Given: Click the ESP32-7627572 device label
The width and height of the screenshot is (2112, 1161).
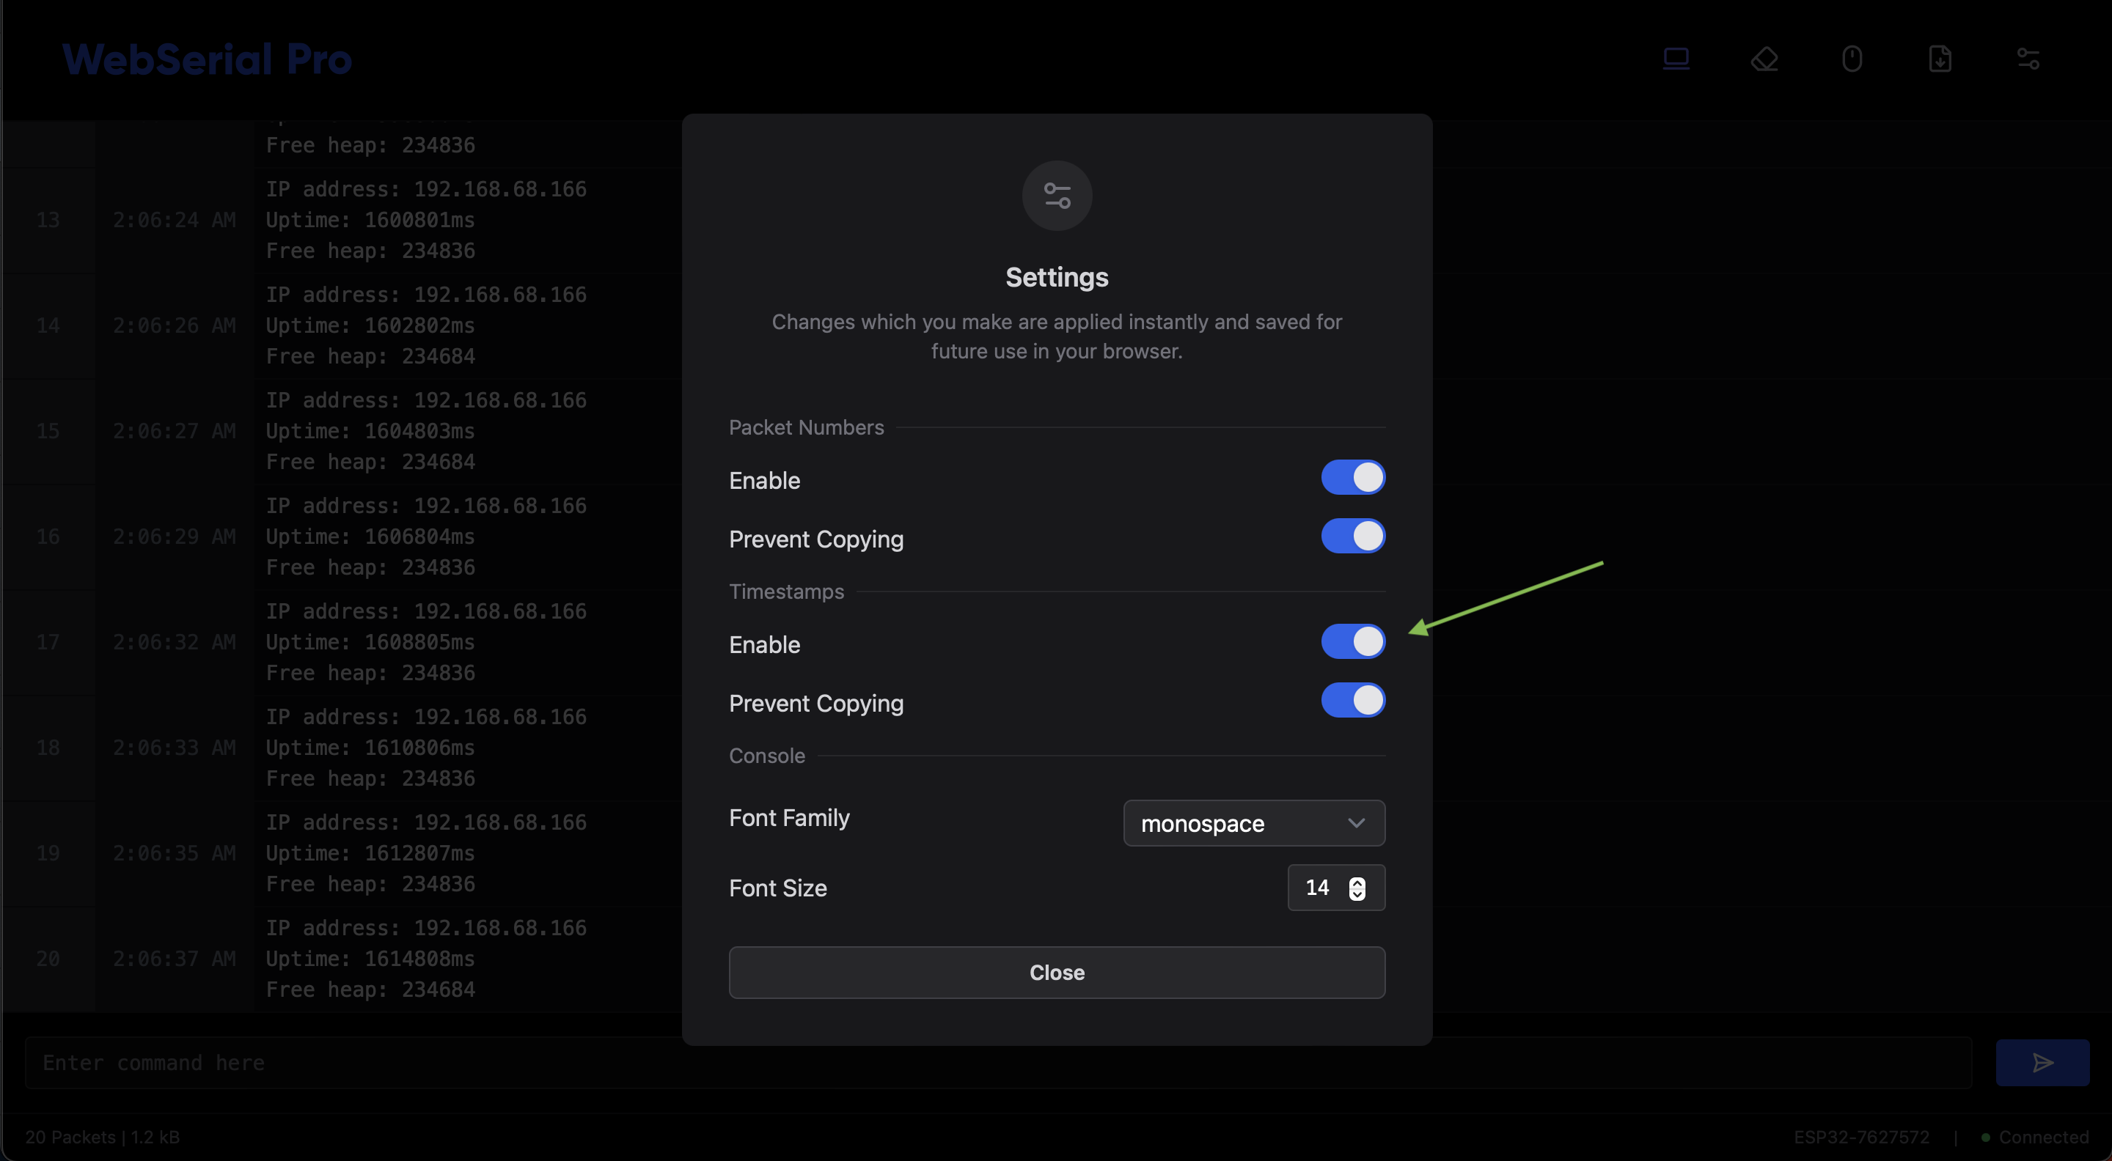Looking at the screenshot, I should [x=1861, y=1138].
